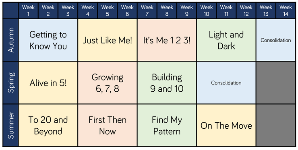
Task: Select the Growing 6, 7, 8 unit
Action: click(x=108, y=82)
